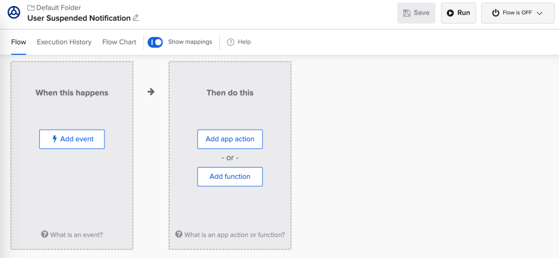Image resolution: width=559 pixels, height=258 pixels.
Task: Click the question mark circle next to Help
Action: pyautogui.click(x=230, y=42)
